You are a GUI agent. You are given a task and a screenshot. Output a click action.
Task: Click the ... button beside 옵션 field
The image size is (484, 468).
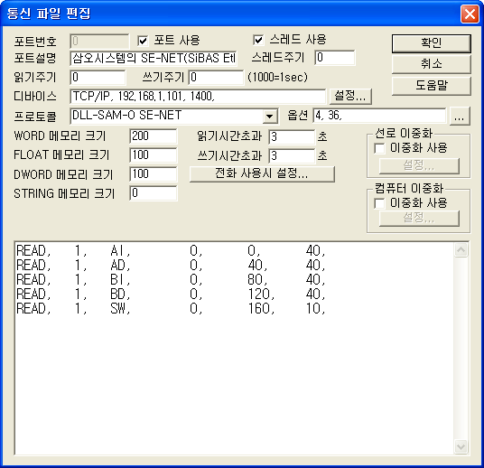click(460, 117)
